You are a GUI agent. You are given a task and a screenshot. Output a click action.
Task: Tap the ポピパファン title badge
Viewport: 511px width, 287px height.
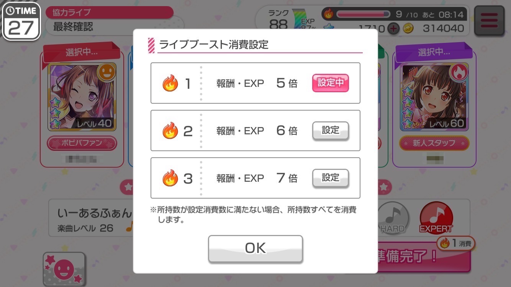coord(82,143)
